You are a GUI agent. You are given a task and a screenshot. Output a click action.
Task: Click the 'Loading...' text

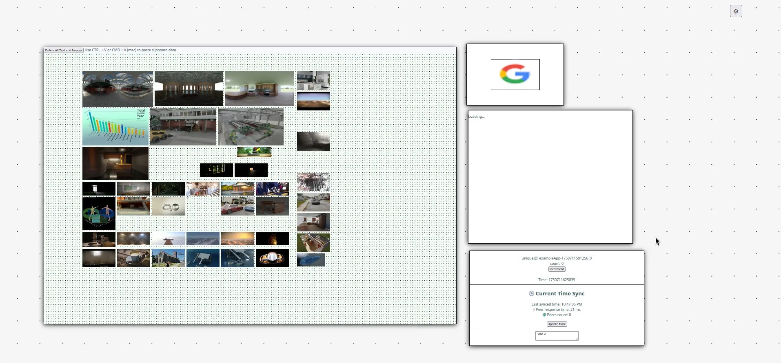[476, 117]
